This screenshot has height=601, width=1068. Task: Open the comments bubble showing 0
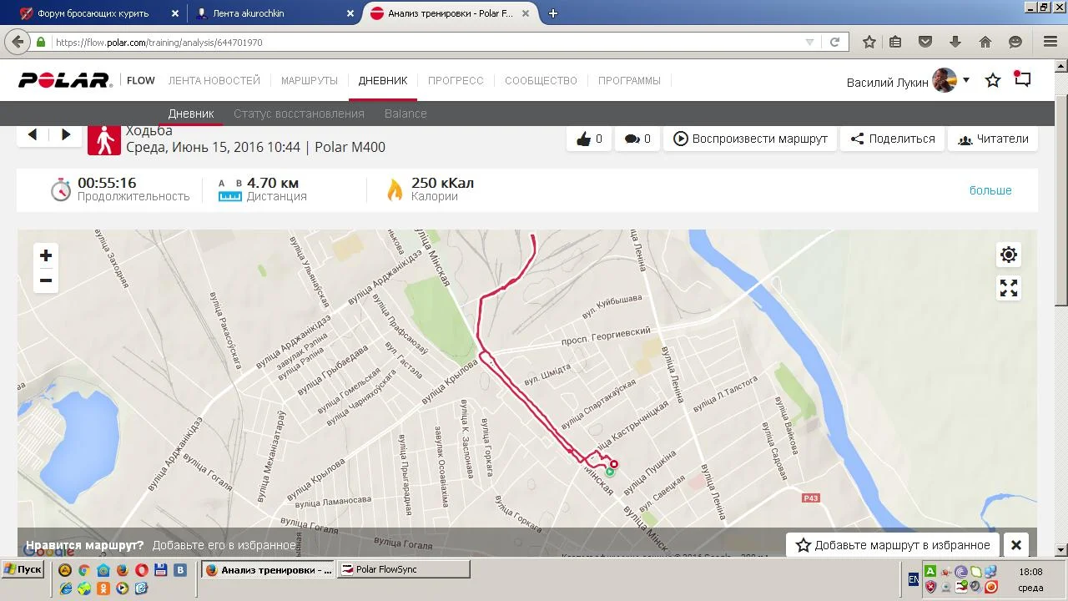coord(637,139)
